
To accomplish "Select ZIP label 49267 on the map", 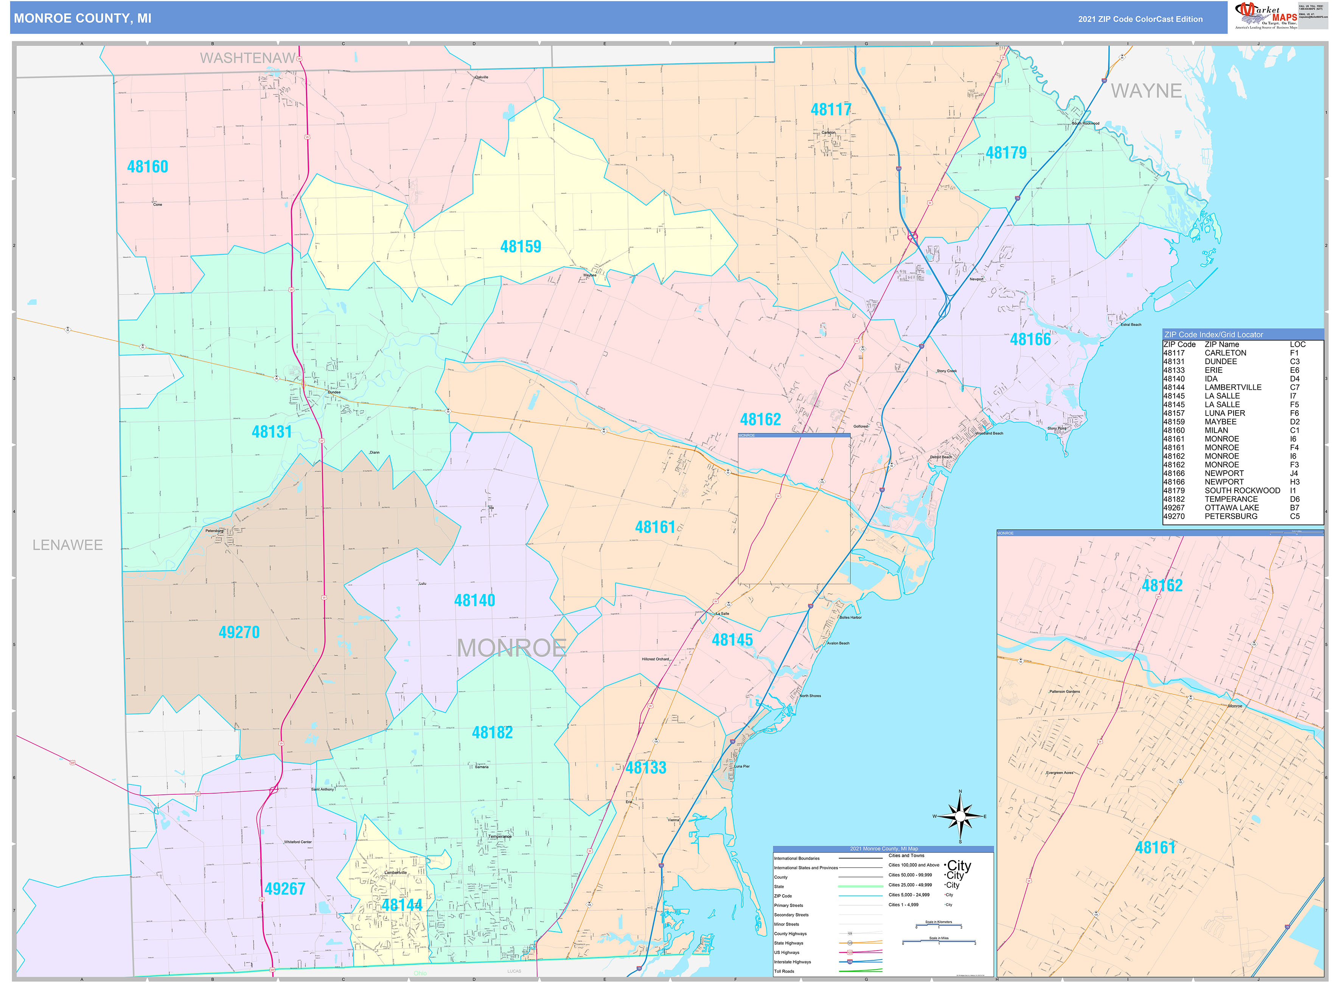I will [x=284, y=889].
